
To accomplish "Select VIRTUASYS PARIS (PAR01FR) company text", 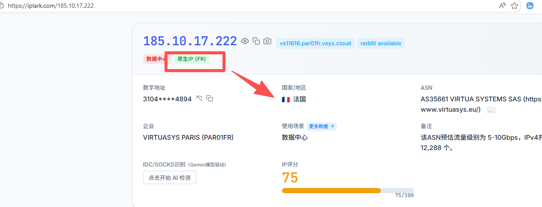I will click(x=188, y=138).
